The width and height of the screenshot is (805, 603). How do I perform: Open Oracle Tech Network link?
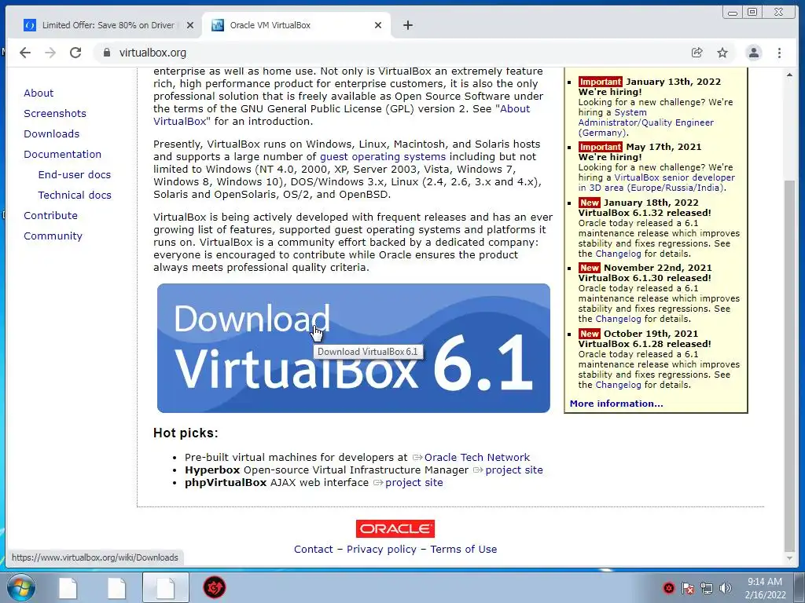tap(476, 458)
